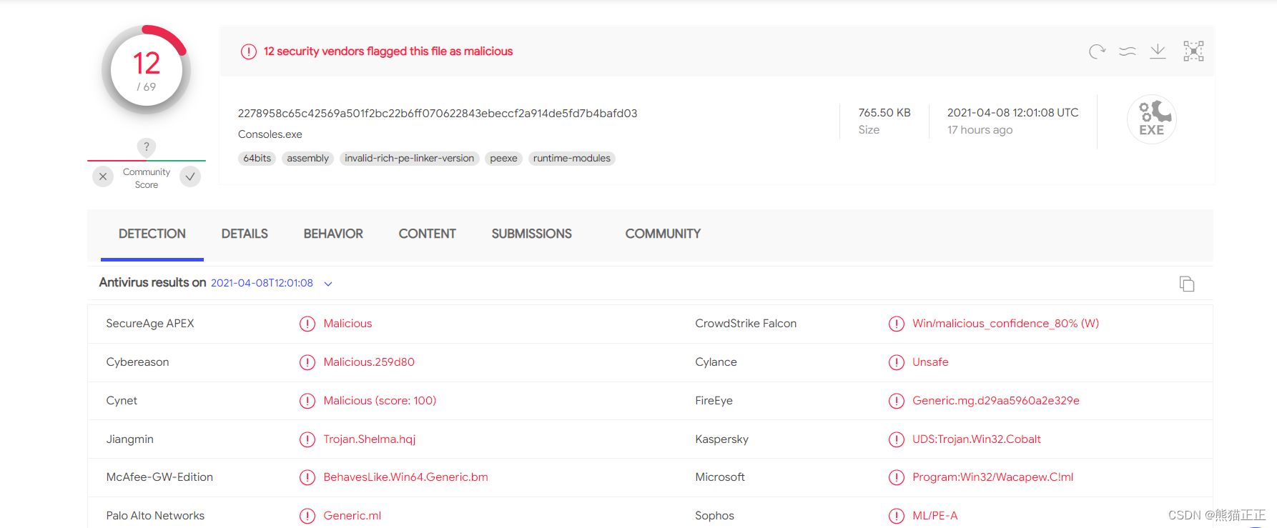Click the find similar files icon
1277x528 pixels.
pyautogui.click(x=1128, y=51)
